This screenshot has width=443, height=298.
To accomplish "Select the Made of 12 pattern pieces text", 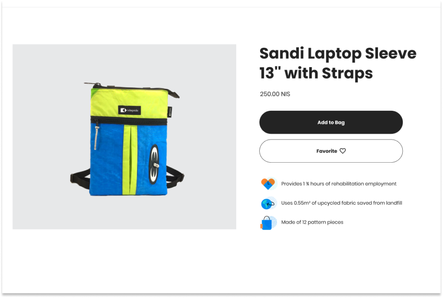I will (312, 222).
